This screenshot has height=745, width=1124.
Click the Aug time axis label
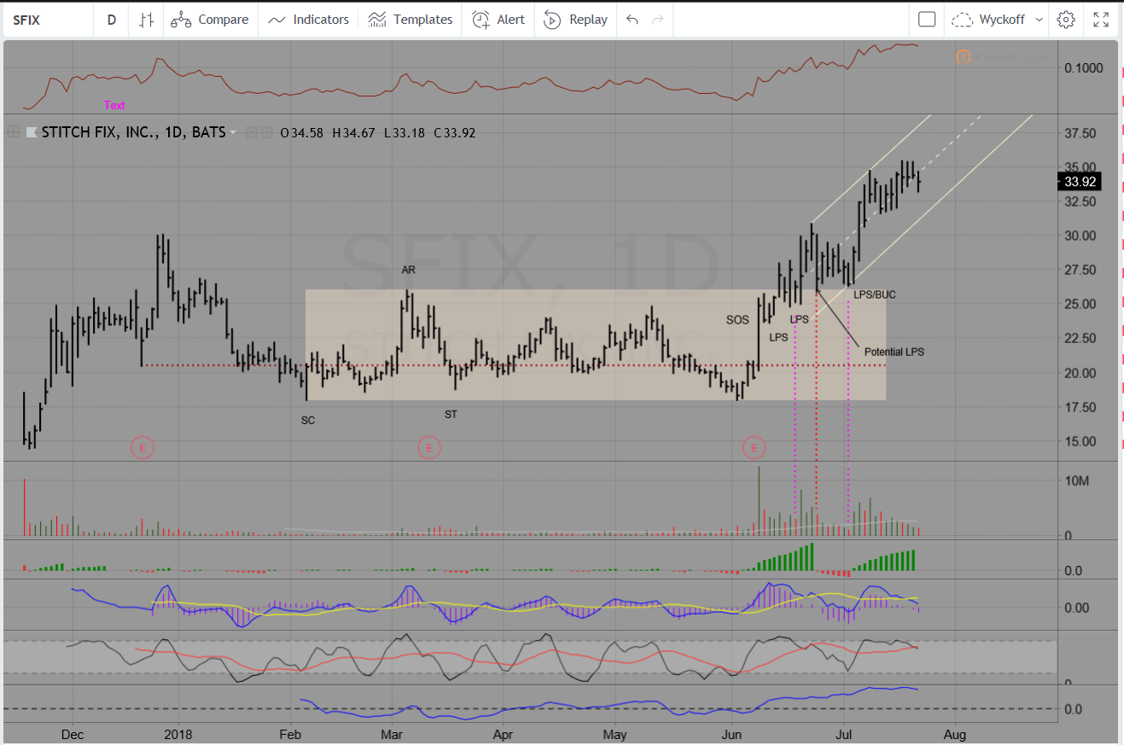pos(955,733)
